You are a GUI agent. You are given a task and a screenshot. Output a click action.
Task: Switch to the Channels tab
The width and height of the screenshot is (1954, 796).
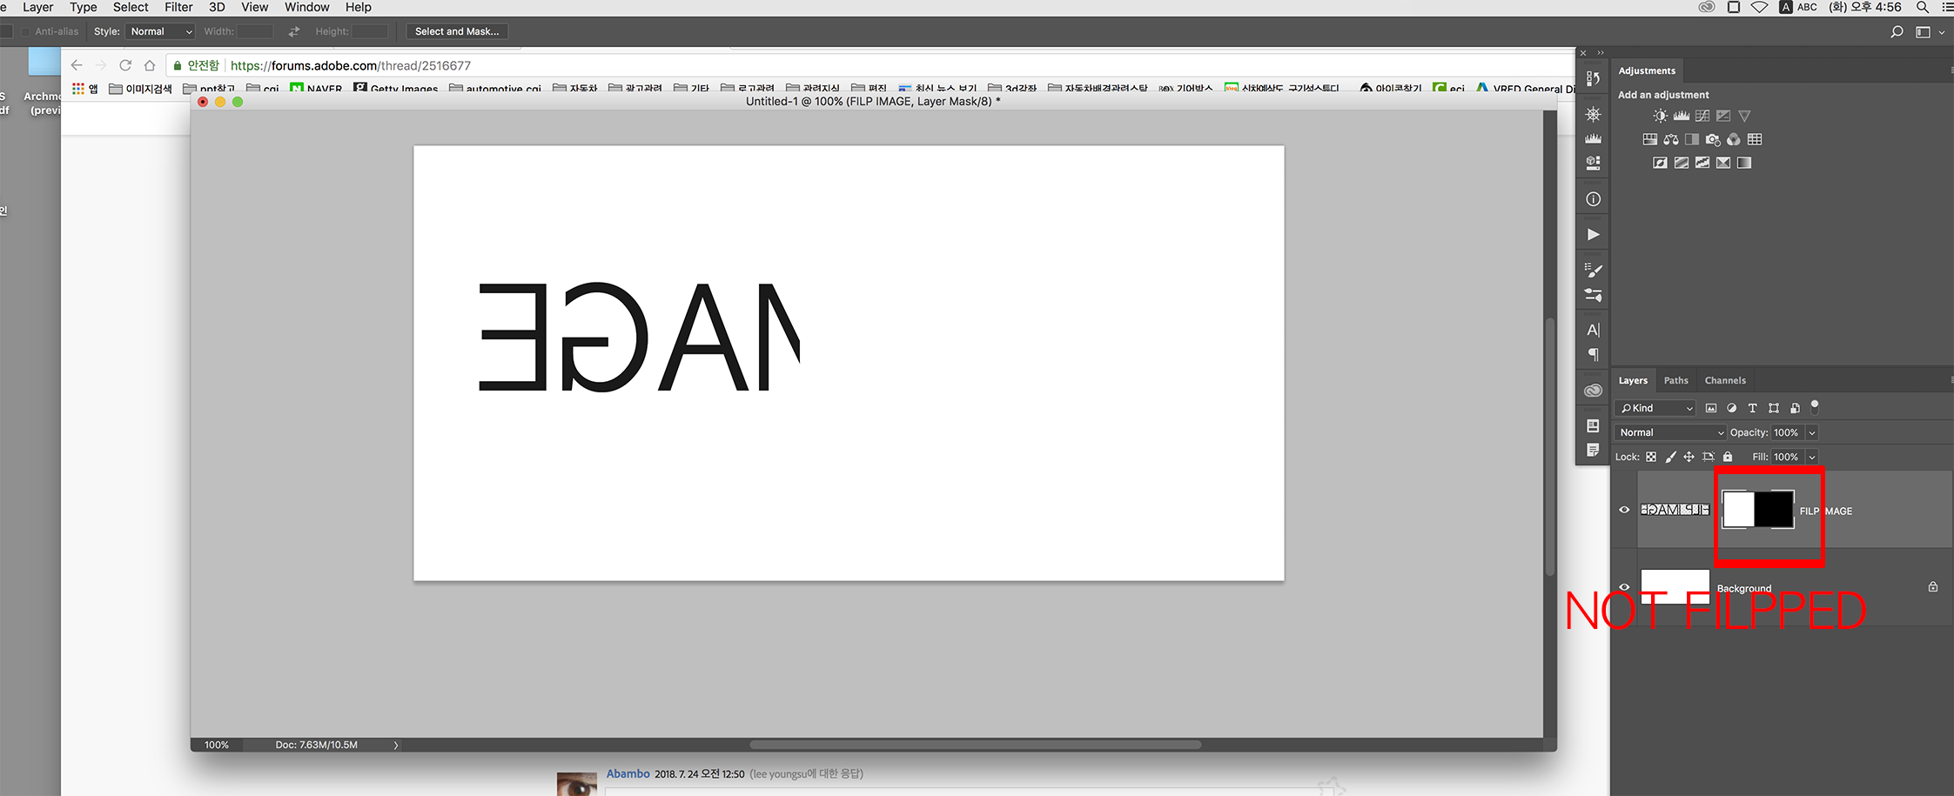pos(1724,380)
